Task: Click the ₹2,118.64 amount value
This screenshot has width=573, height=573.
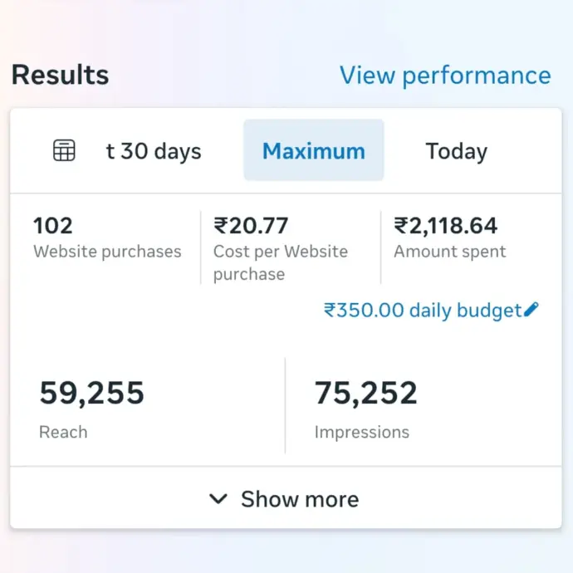Action: pos(445,225)
